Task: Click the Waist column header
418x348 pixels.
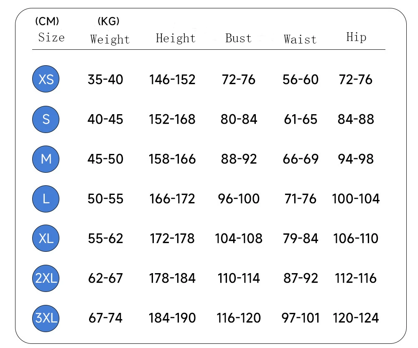Action: coord(300,39)
